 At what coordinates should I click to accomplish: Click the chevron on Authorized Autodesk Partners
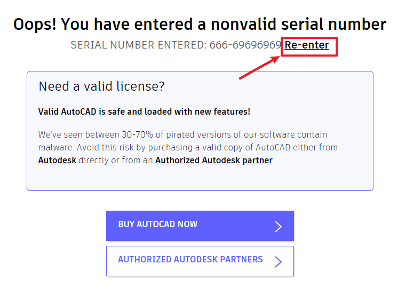tap(278, 261)
